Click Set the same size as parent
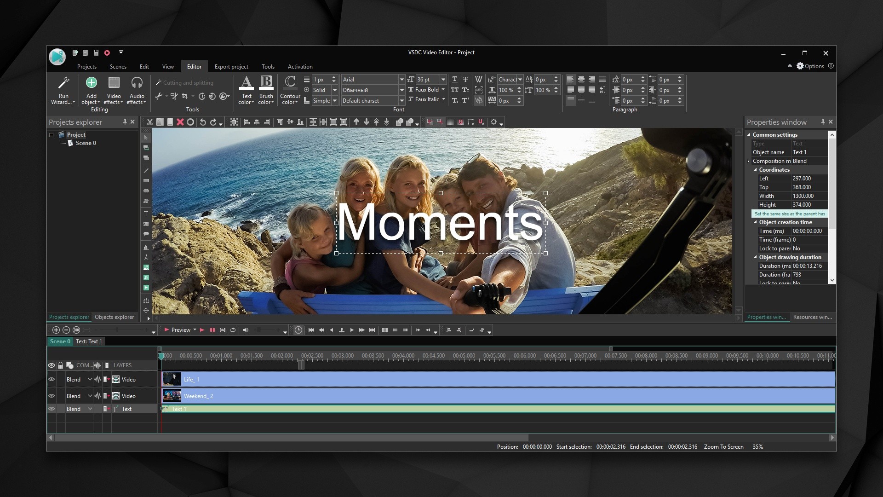The height and width of the screenshot is (497, 883). [x=789, y=214]
